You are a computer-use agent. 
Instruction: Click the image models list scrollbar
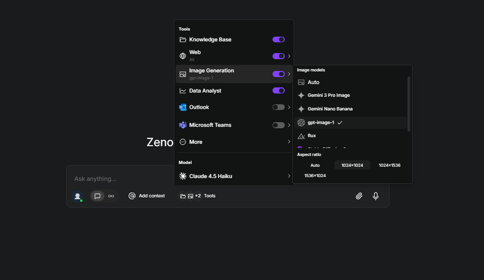[409, 104]
